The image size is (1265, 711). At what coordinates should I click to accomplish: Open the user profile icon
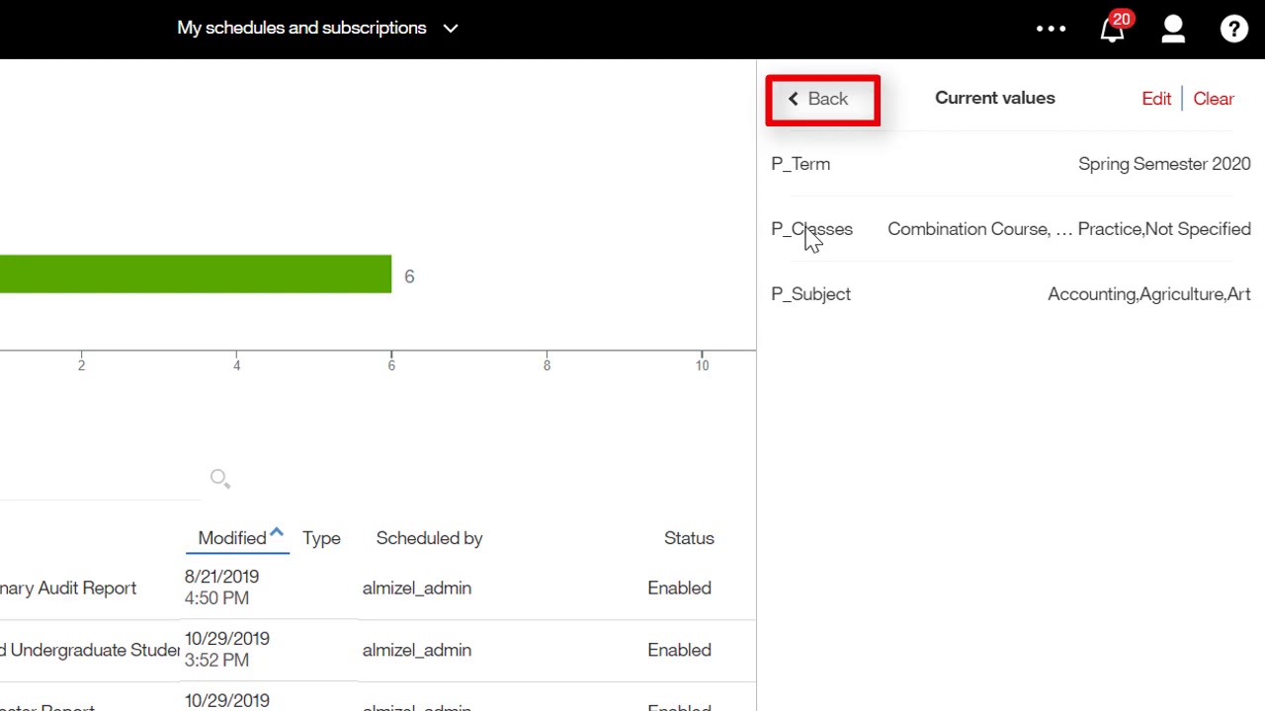click(x=1173, y=29)
